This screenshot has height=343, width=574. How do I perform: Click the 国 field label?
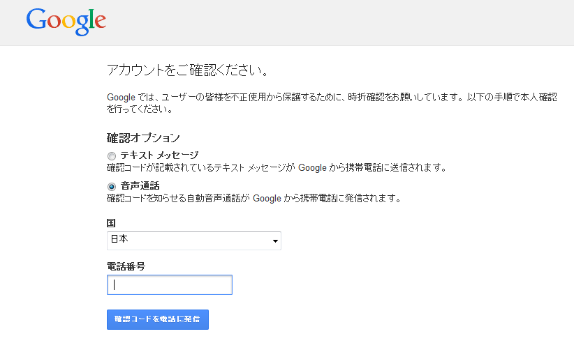point(111,223)
